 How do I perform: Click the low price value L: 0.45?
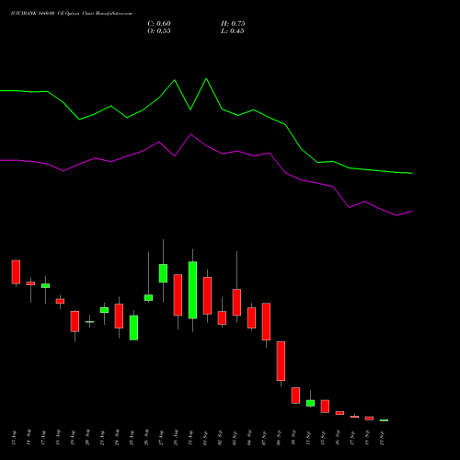click(233, 31)
